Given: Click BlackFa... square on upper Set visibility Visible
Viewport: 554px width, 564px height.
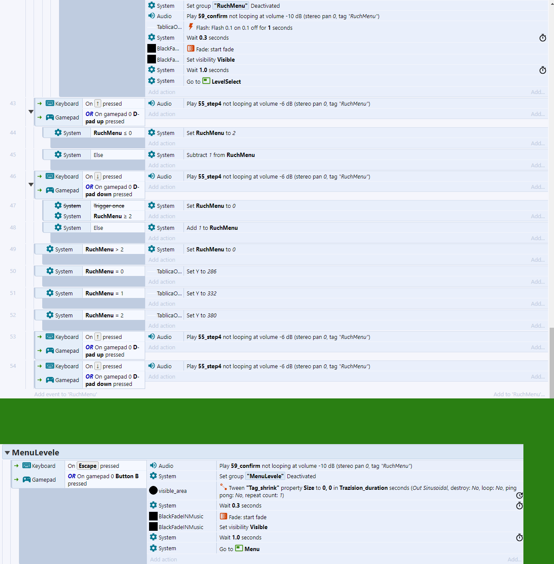Looking at the screenshot, I should tap(152, 59).
